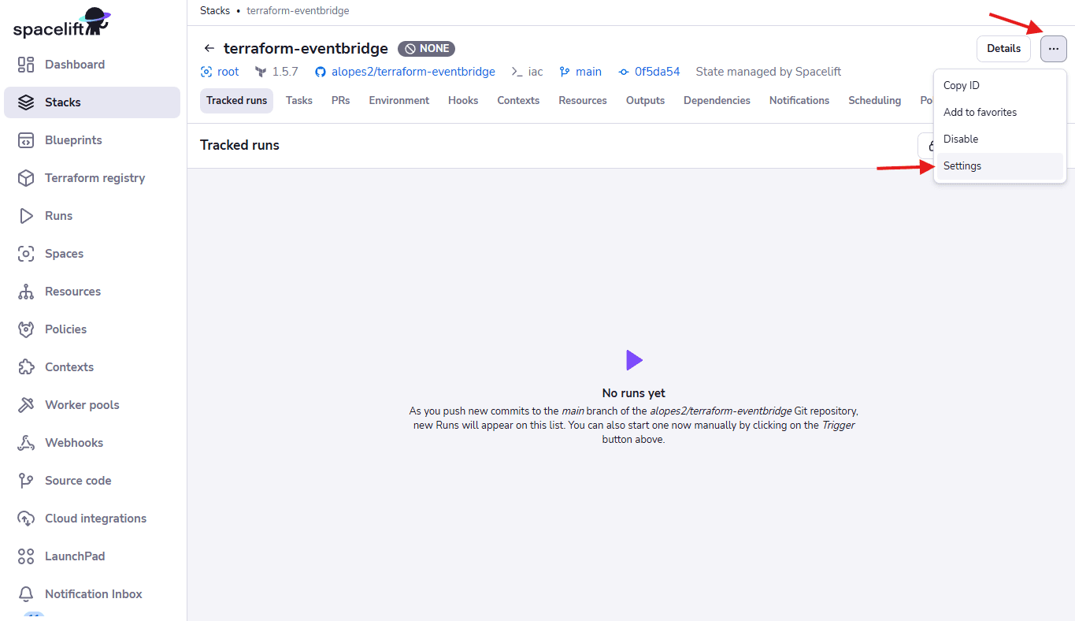Open Worker pools in the sidebar
The height and width of the screenshot is (621, 1075).
point(92,405)
